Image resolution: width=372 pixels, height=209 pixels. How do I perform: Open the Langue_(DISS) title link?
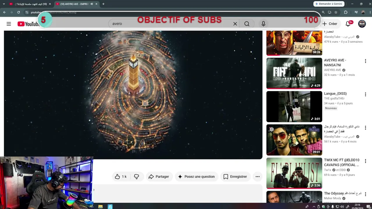[335, 93]
